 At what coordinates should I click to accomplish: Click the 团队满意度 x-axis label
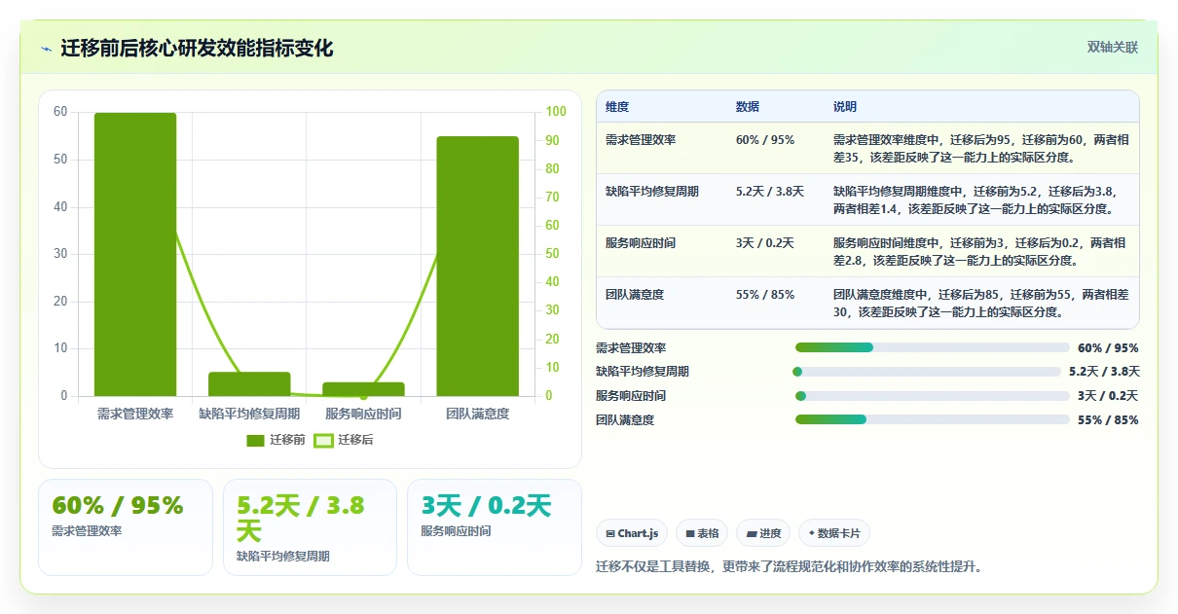point(477,414)
